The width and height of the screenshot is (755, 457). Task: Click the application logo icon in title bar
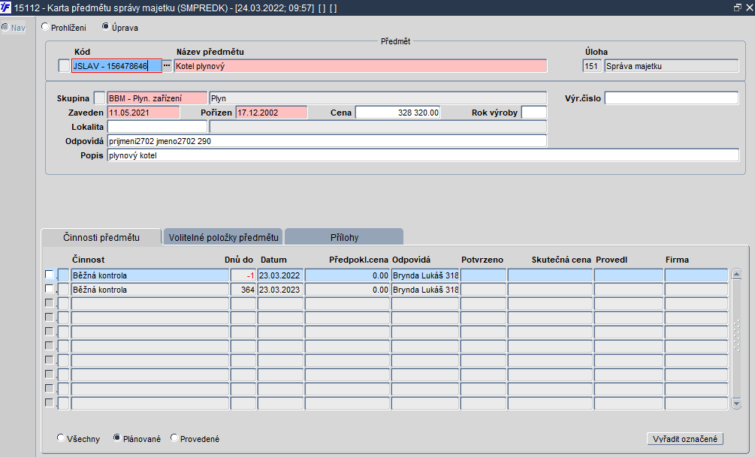(x=6, y=8)
